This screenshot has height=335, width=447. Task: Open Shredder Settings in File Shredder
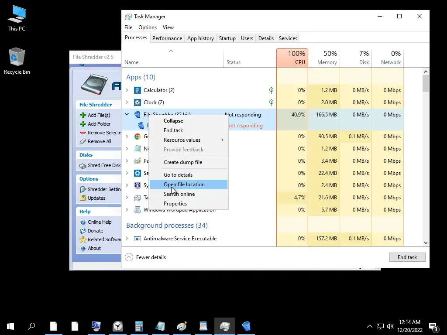(x=100, y=189)
